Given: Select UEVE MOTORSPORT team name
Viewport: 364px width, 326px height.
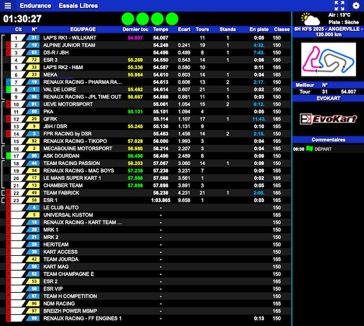Looking at the screenshot, I should pyautogui.click(x=68, y=104).
